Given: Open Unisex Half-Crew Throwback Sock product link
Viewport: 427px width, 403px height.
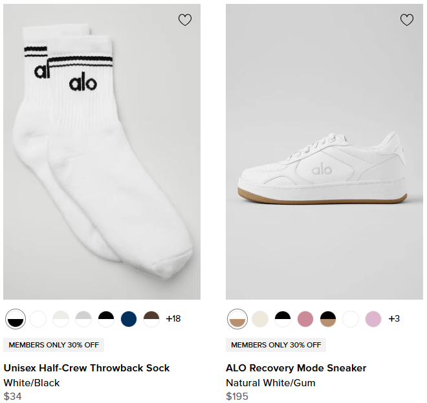Looking at the screenshot, I should (x=87, y=368).
